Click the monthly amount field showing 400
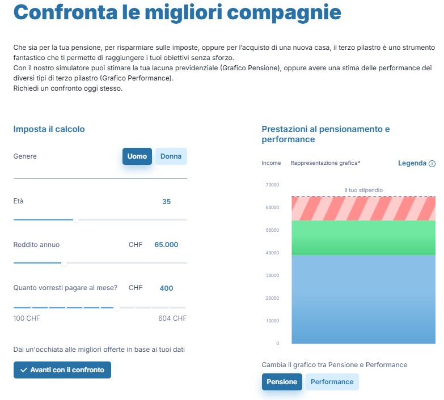Screen dimensions: 444x400 point(166,288)
